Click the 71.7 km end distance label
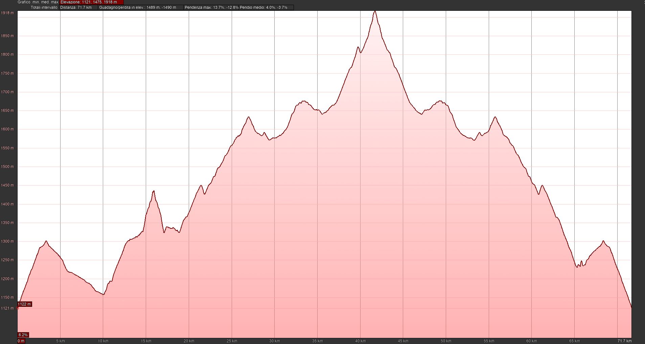Screen dimensions: 645x344 [624, 341]
